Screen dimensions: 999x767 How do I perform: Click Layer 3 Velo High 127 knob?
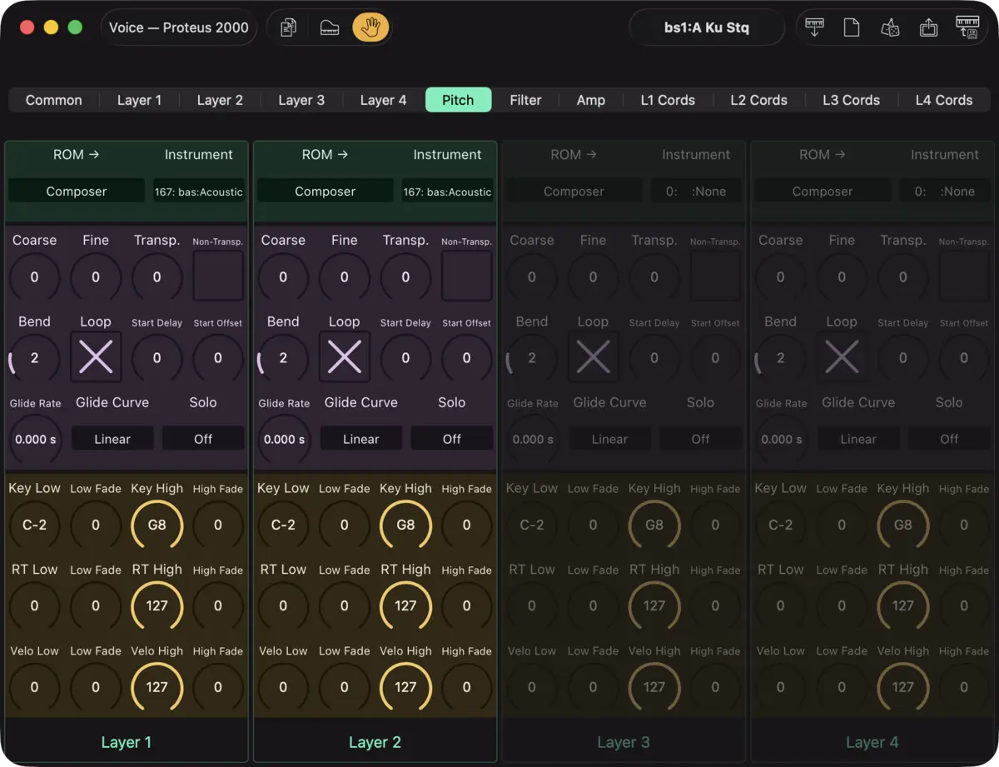654,687
